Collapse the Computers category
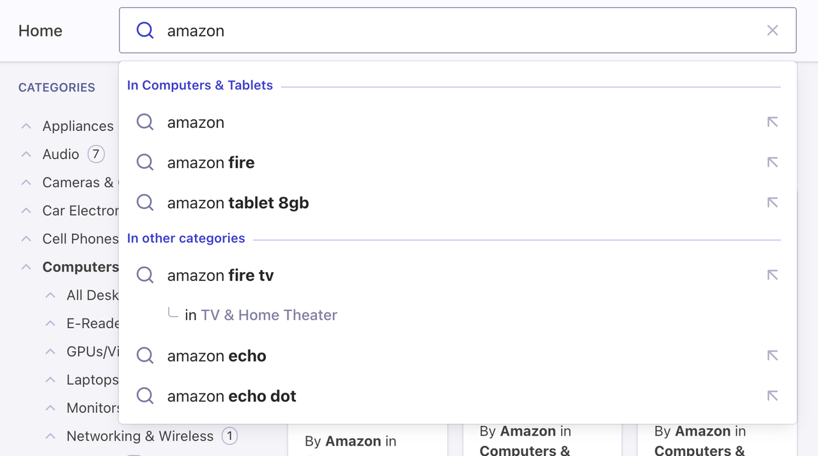The width and height of the screenshot is (818, 456). (x=26, y=267)
